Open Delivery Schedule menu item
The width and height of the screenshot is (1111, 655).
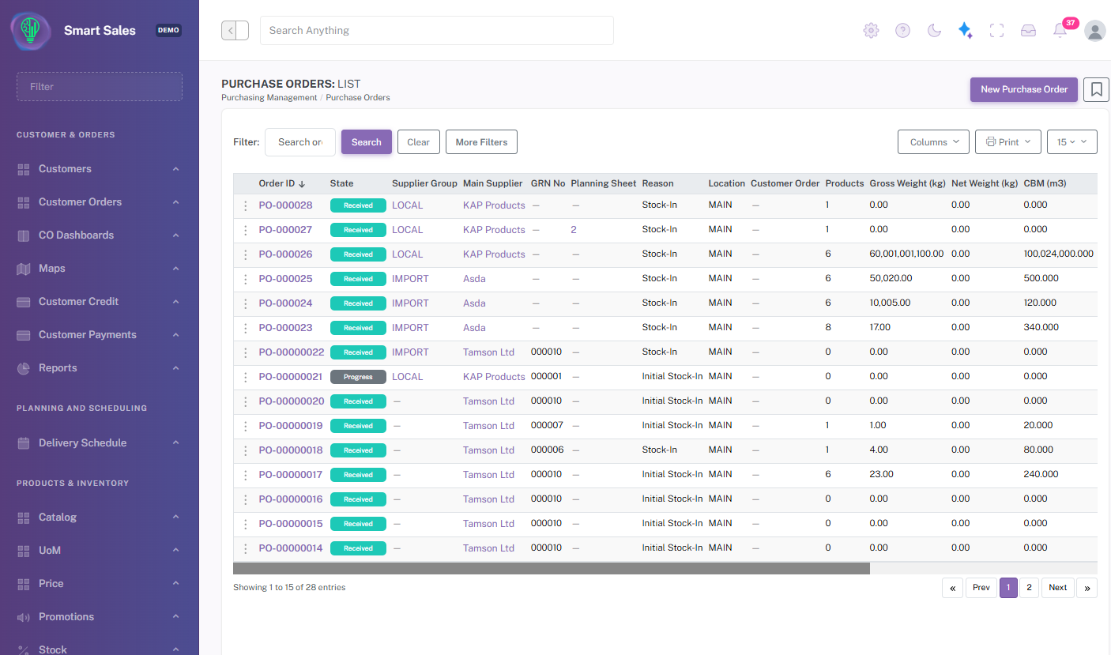point(82,443)
